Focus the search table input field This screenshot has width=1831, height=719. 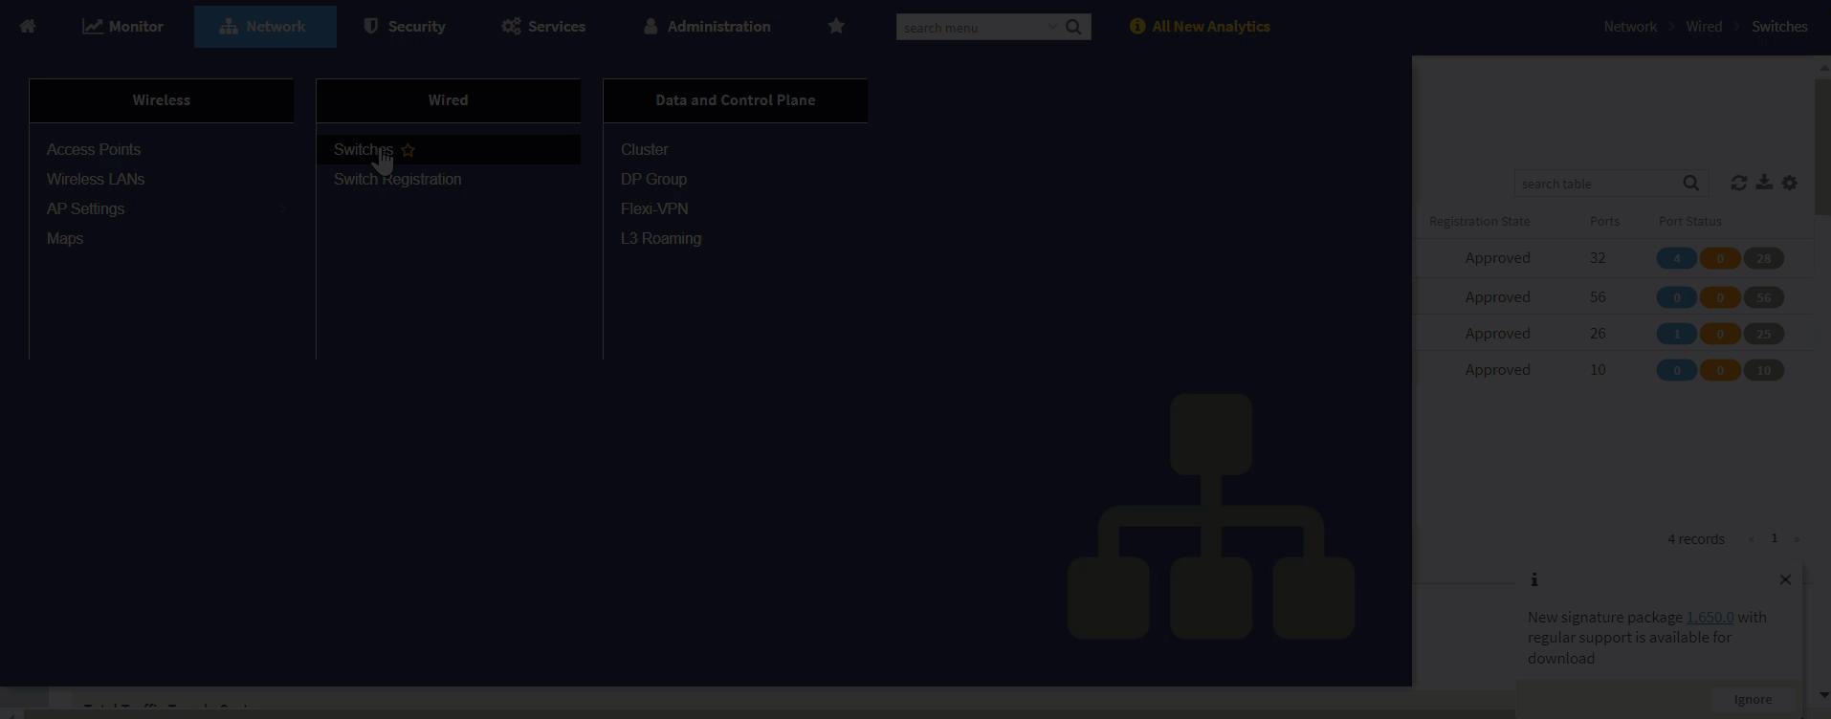[x=1599, y=184]
